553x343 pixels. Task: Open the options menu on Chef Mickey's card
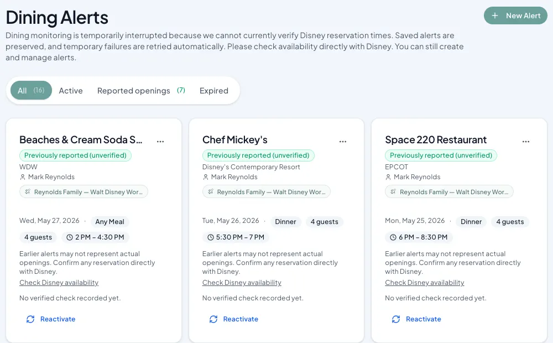[x=343, y=141]
